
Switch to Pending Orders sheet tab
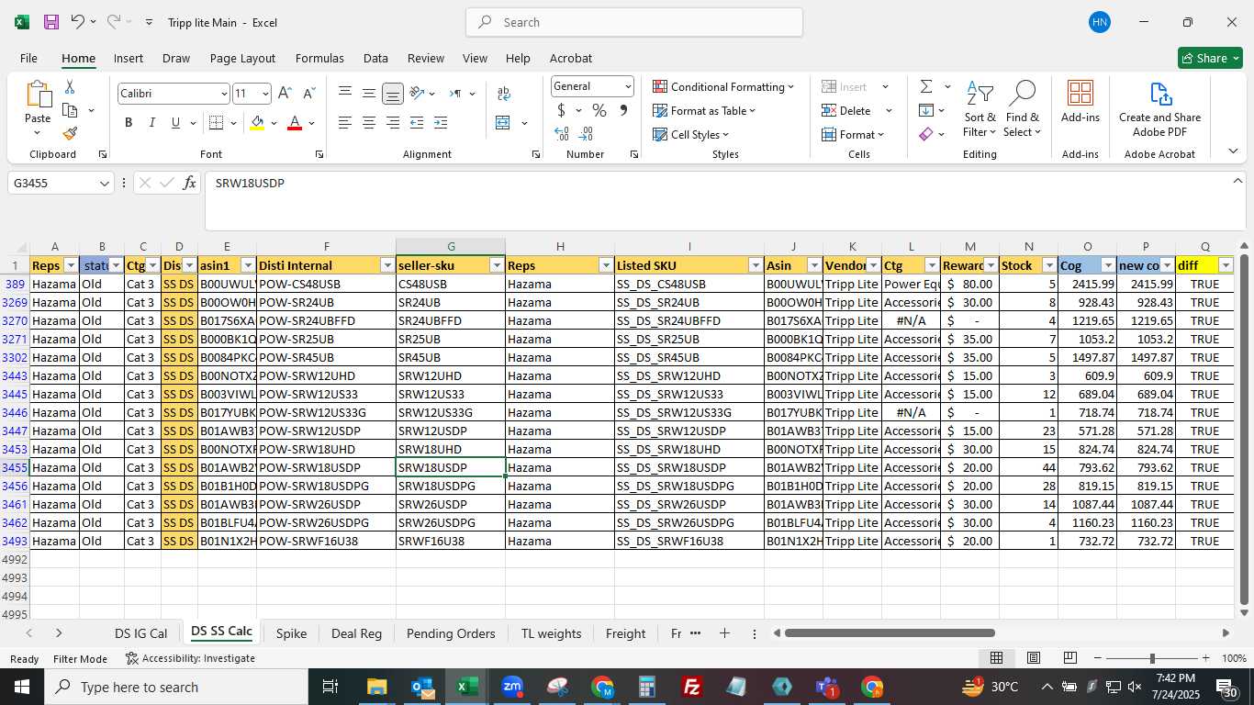(x=451, y=633)
